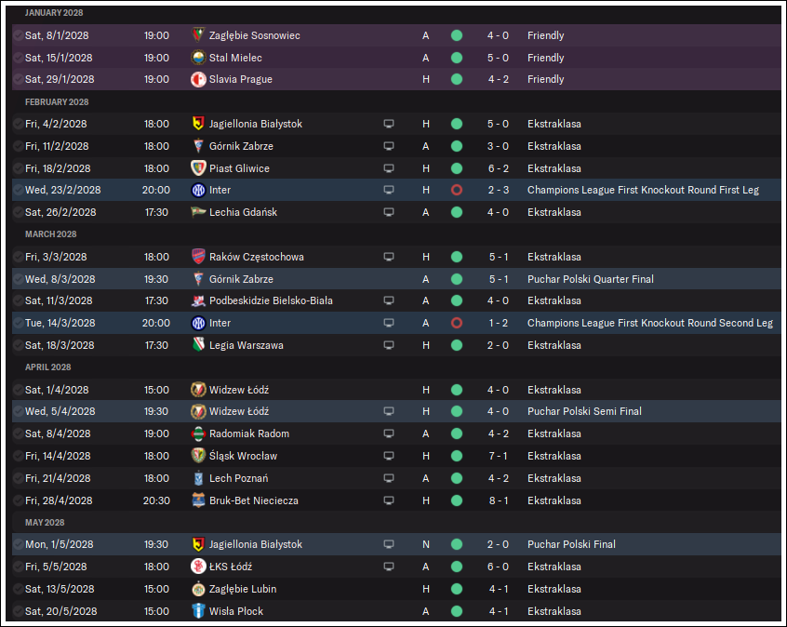Click the Legia Warszawa crest icon
This screenshot has height=627, width=787.
(199, 345)
